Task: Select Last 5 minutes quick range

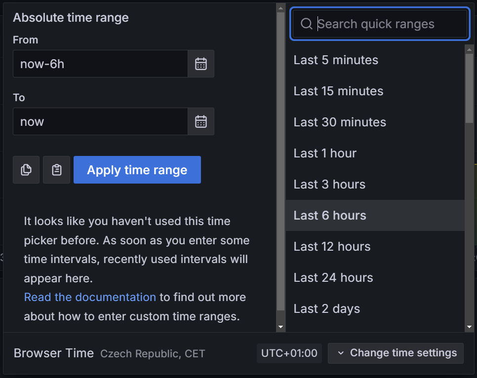Action: 336,60
